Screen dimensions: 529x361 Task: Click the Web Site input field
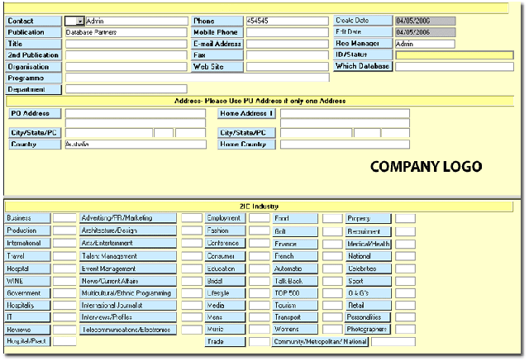(x=287, y=66)
